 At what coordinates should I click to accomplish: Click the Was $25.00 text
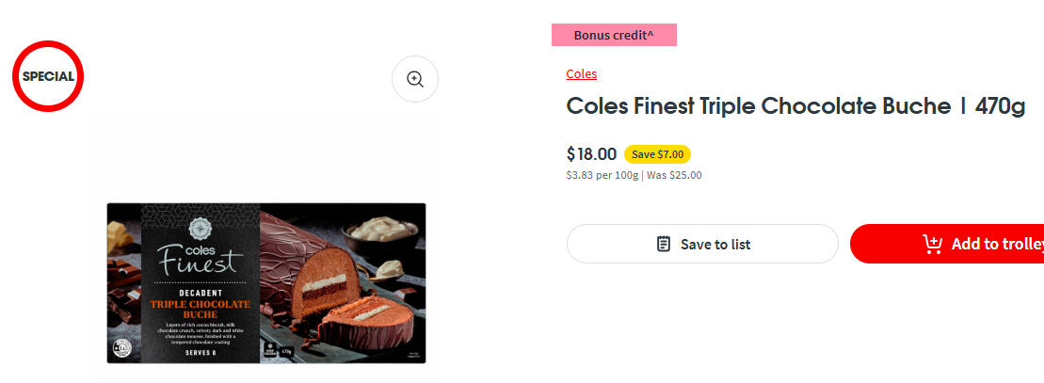click(674, 175)
